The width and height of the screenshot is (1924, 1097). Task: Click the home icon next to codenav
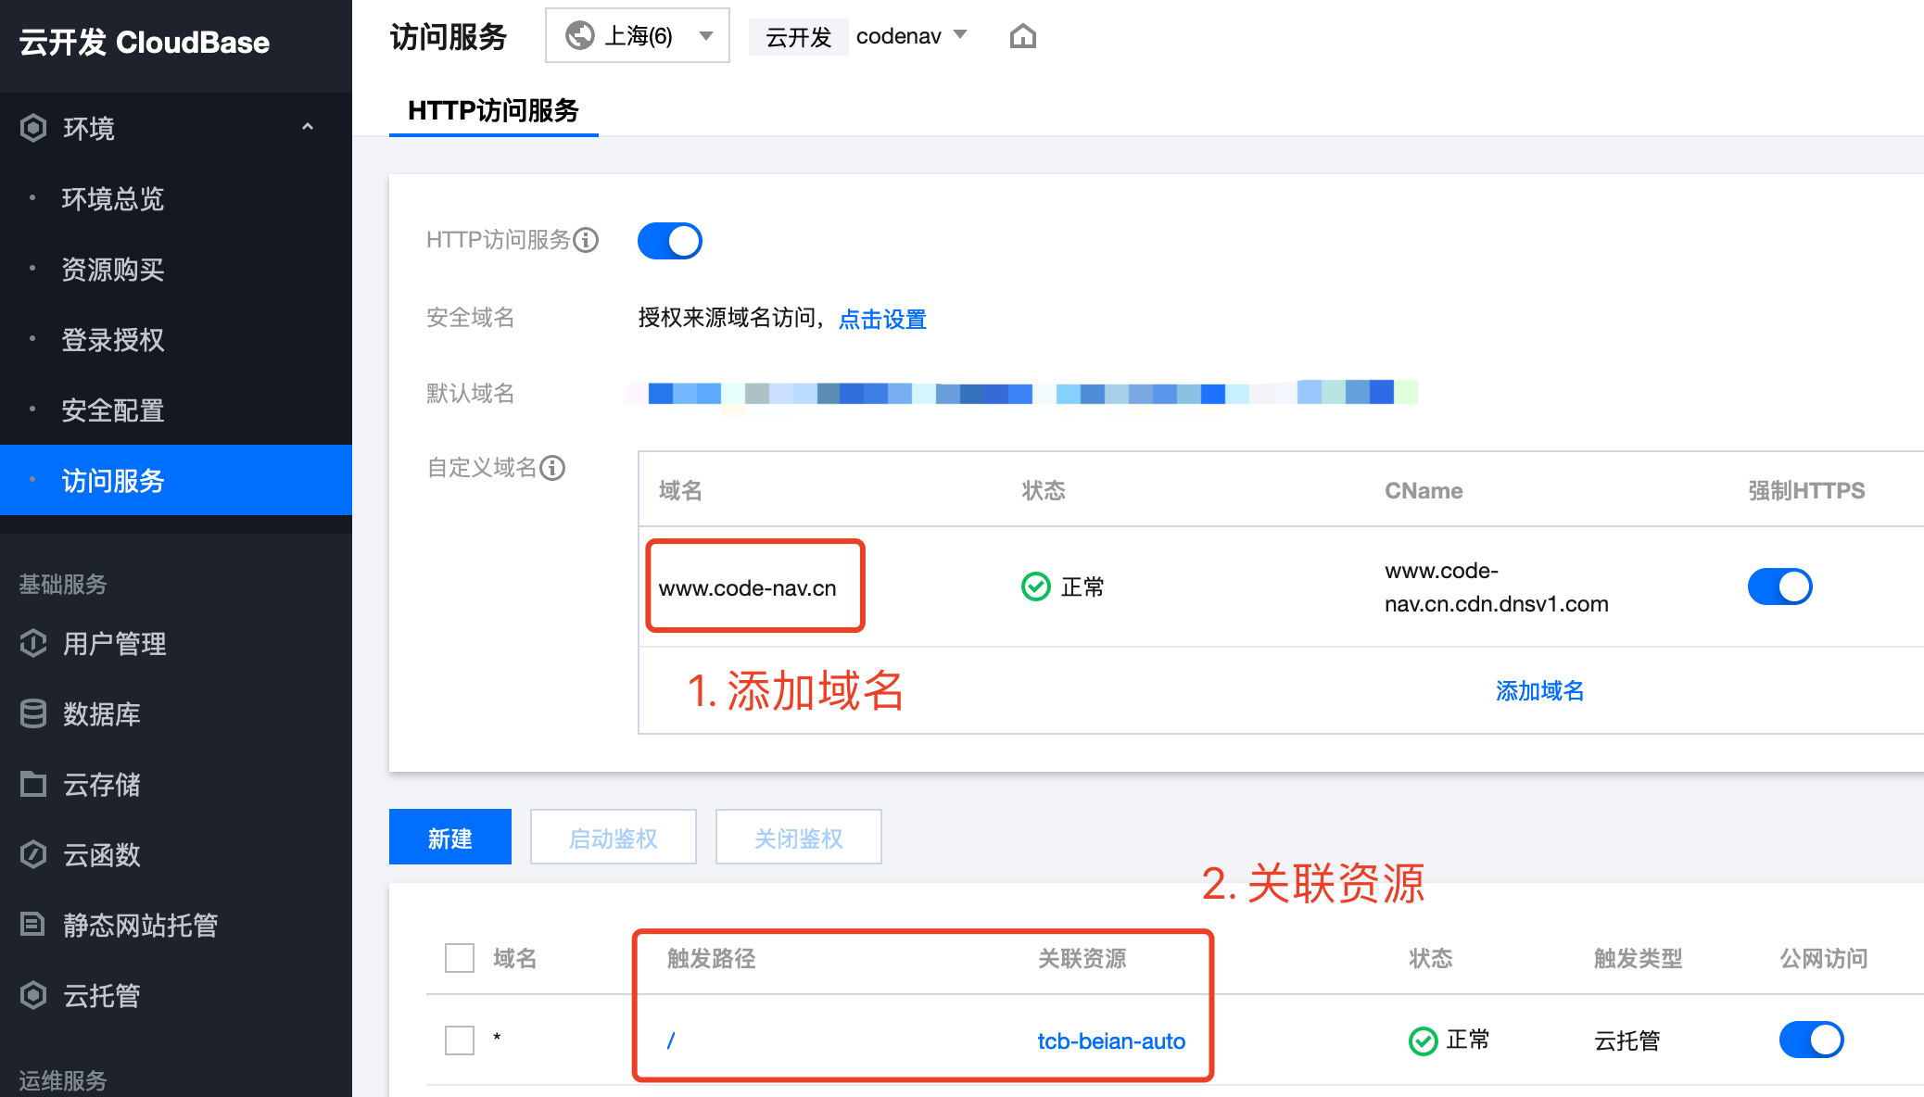pyautogui.click(x=1021, y=34)
